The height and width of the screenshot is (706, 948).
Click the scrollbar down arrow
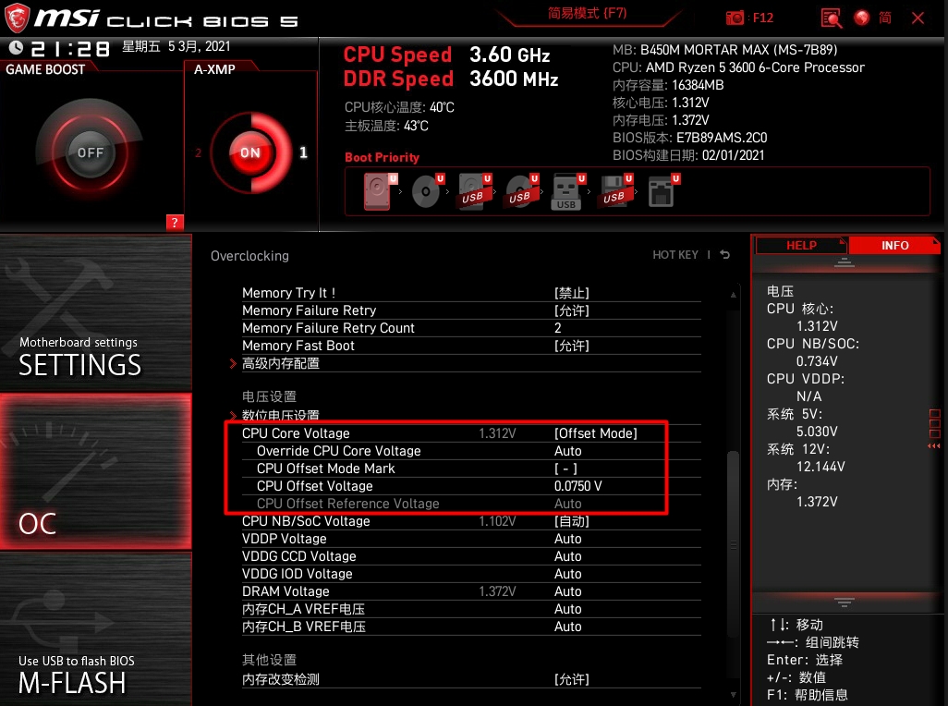point(734,695)
